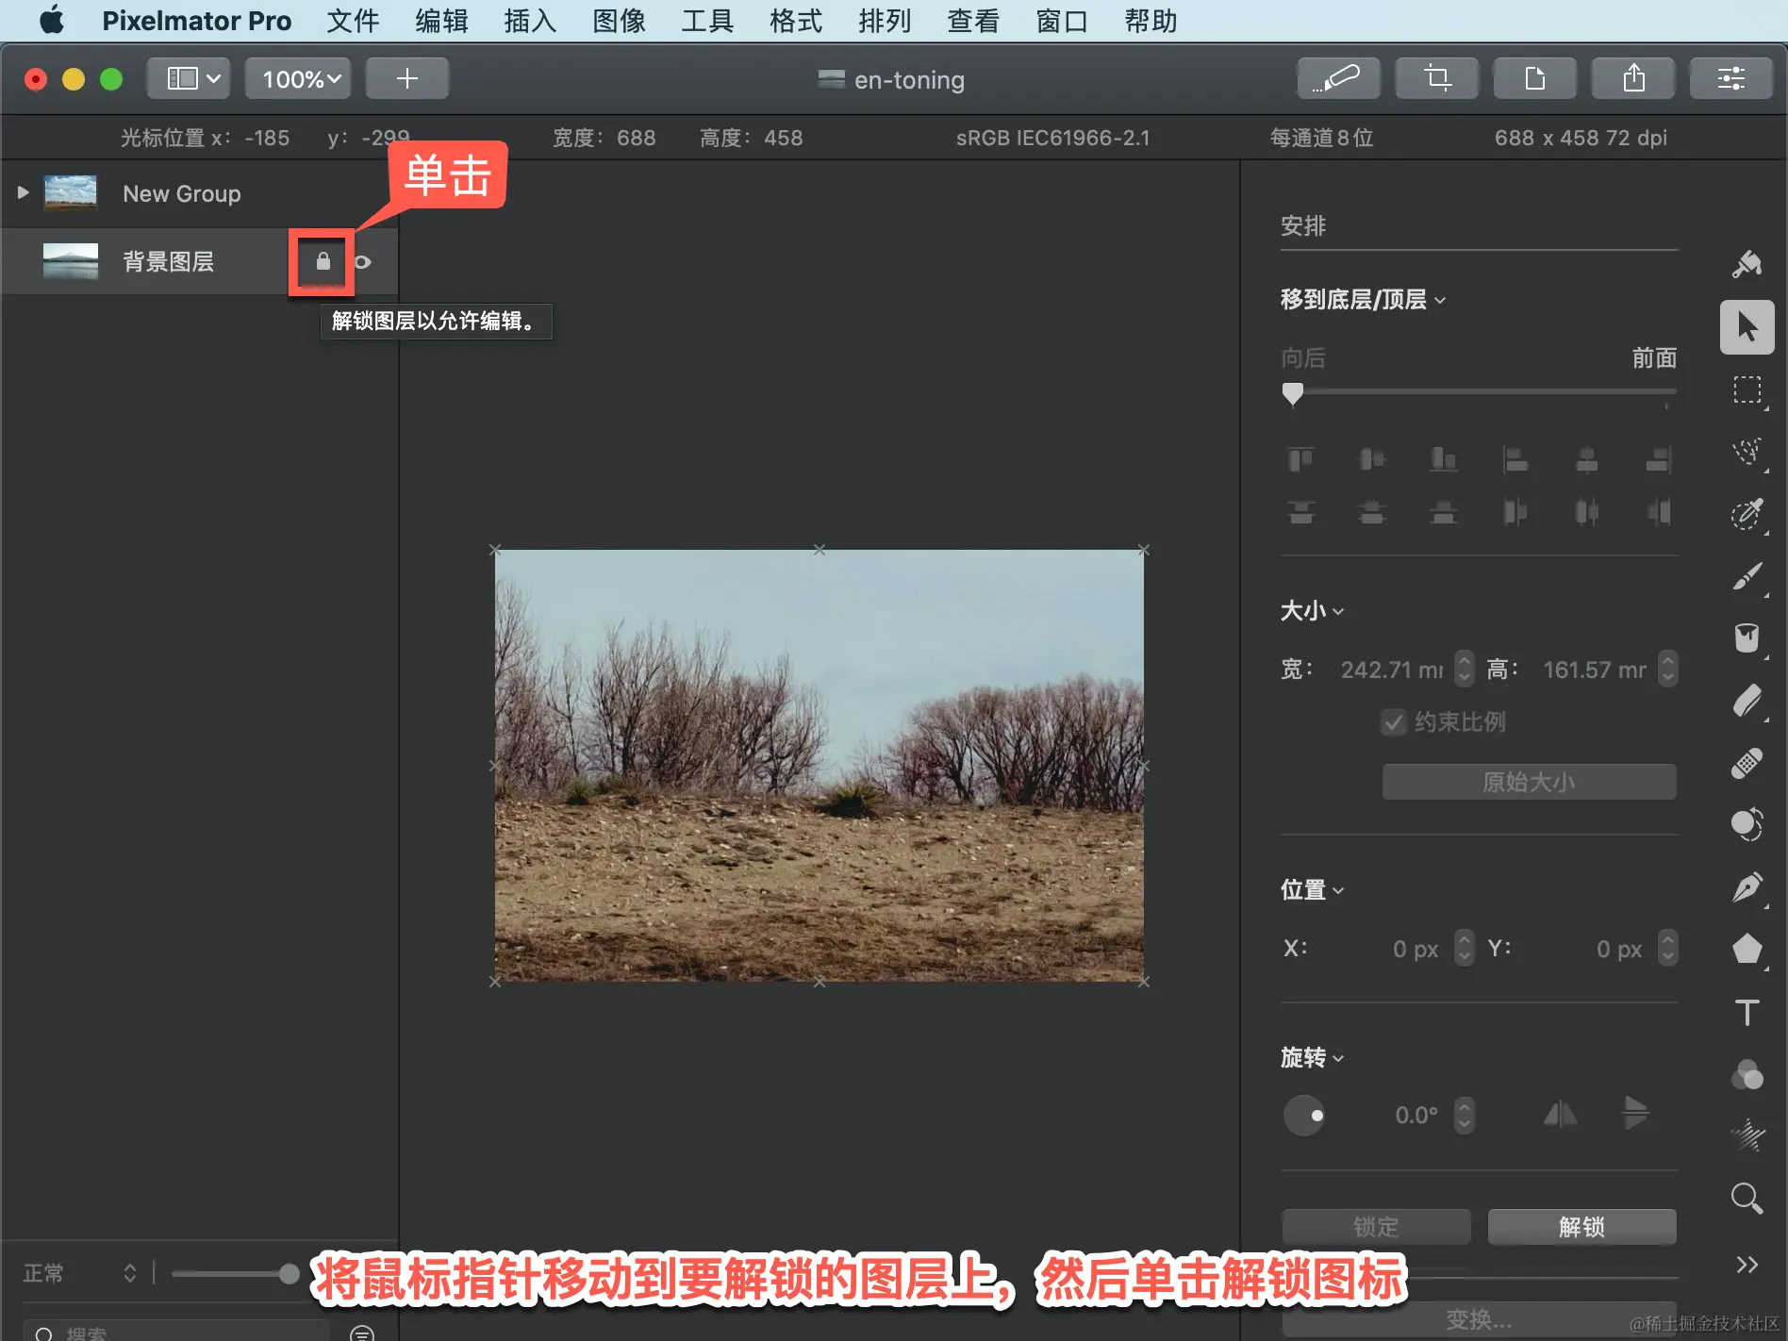
Task: Select the Rectangular Selection tool
Action: 1747,389
